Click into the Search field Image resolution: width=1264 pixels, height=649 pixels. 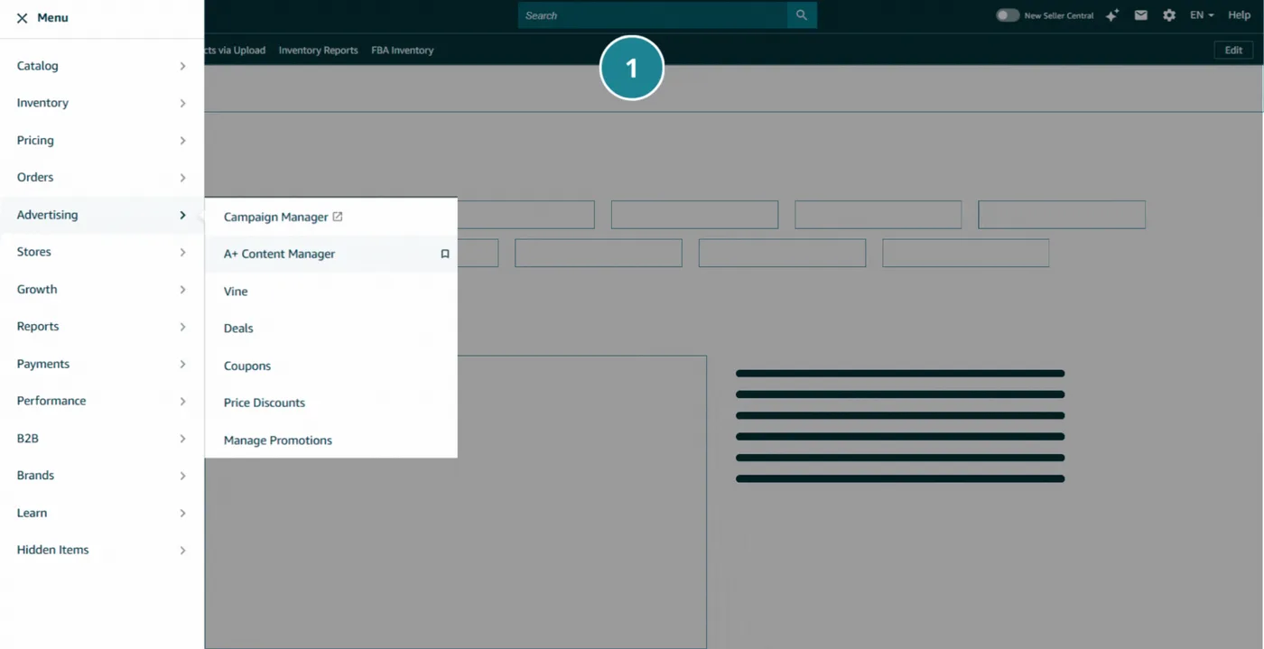coord(653,15)
